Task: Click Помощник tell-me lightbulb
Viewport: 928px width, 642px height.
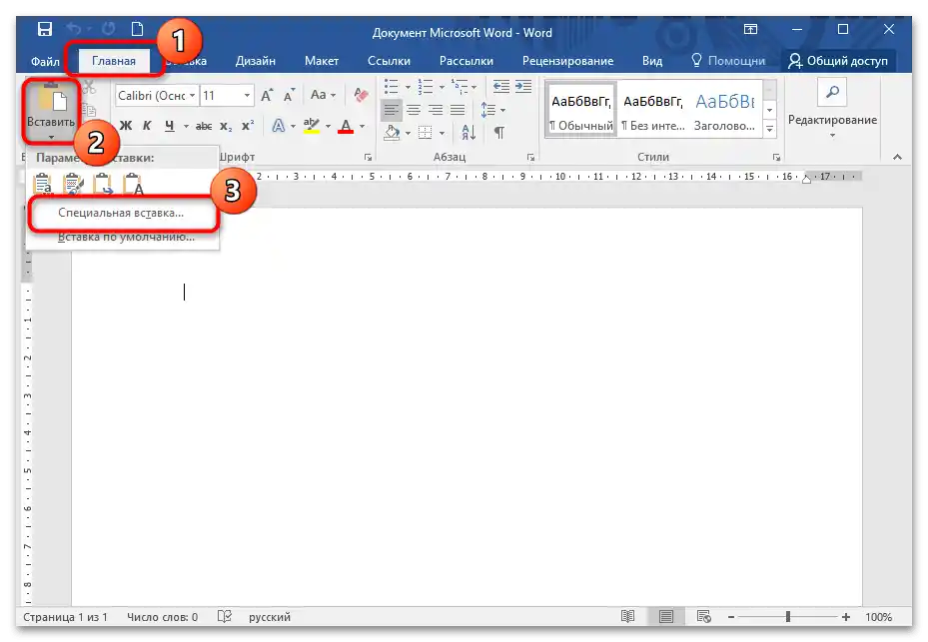Action: coord(728,61)
